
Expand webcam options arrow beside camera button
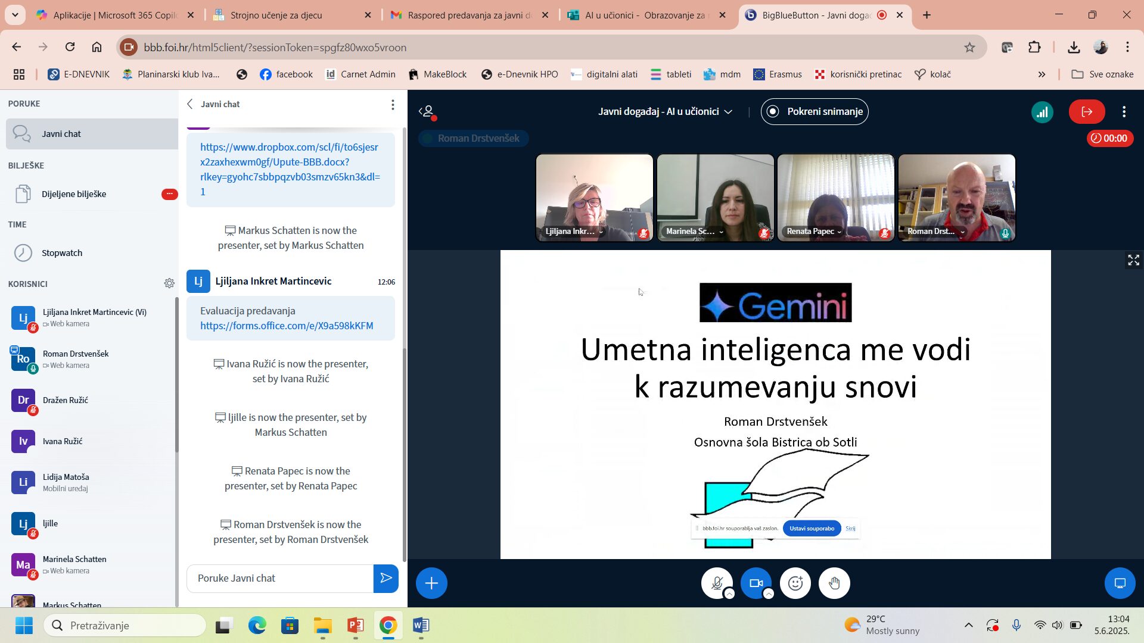pyautogui.click(x=769, y=594)
